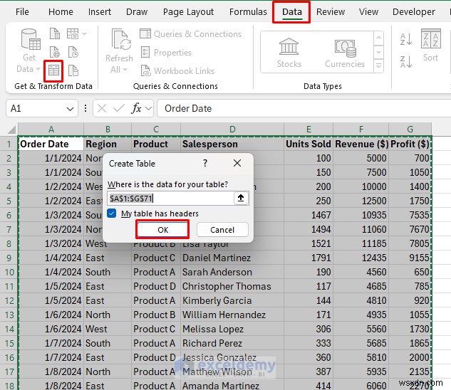Click the From Text/CSV icon
This screenshot has width=451, height=390.
pos(55,33)
